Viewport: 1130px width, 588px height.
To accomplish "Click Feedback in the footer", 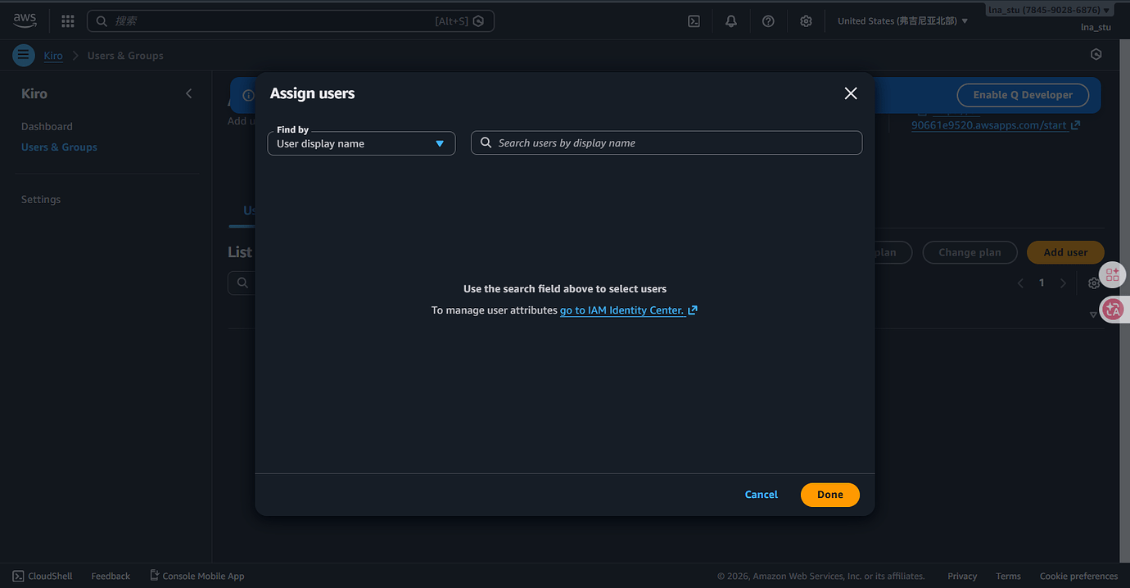I will [111, 576].
